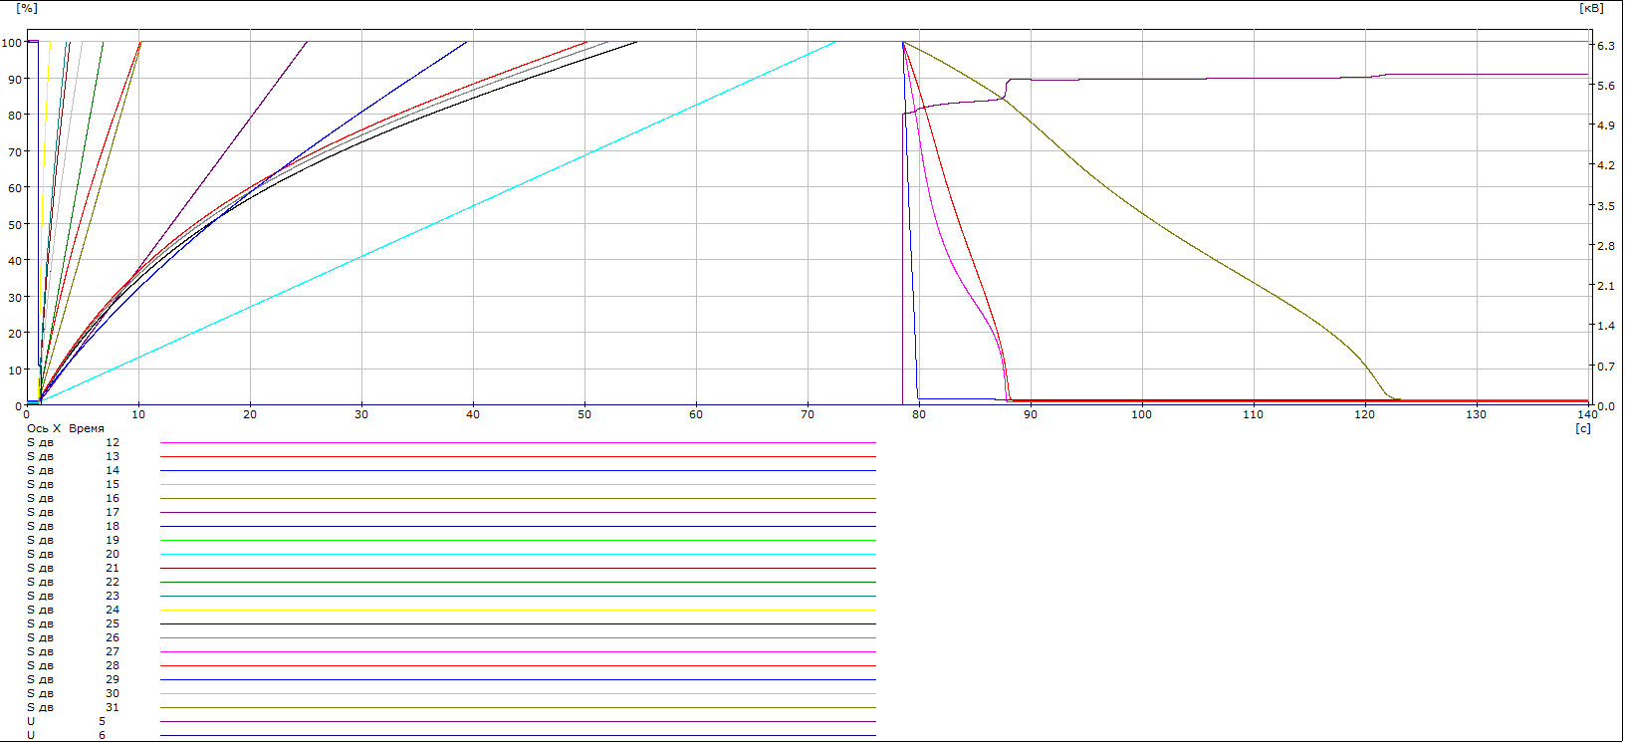Click the [с] time axis unit label

click(x=1582, y=428)
